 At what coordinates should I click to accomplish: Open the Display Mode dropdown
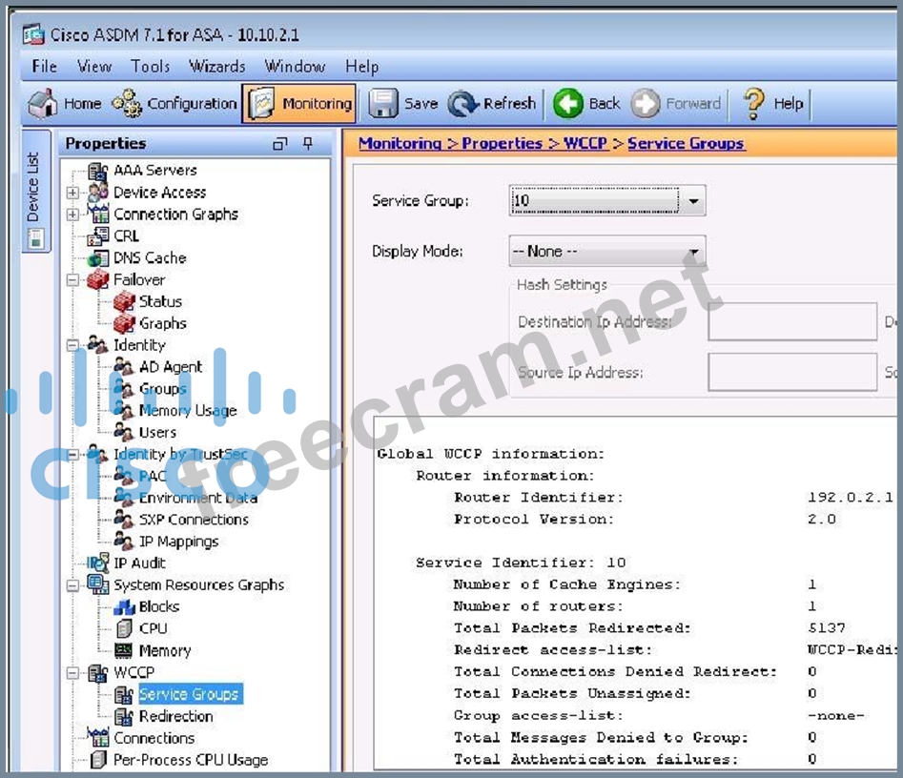[694, 252]
